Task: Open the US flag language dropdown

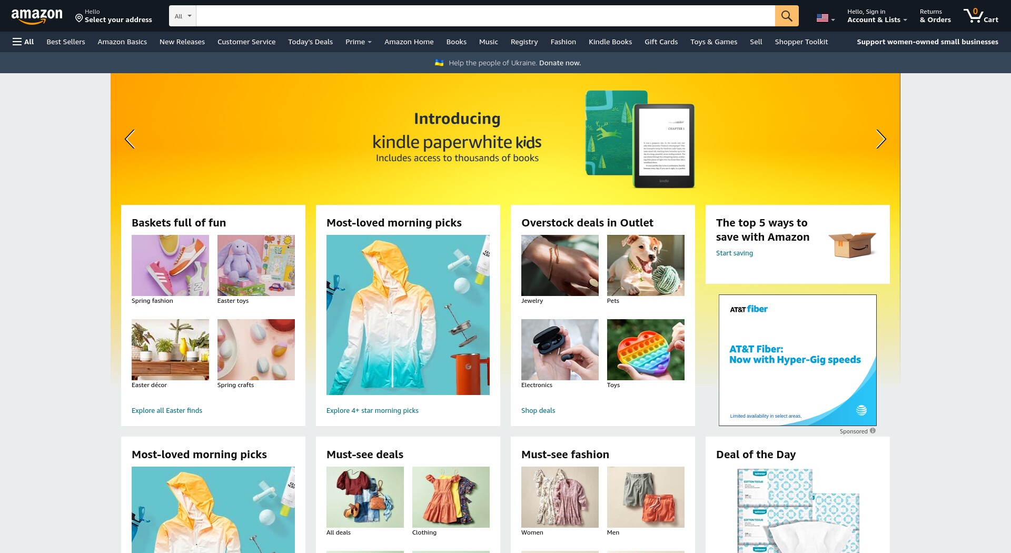Action: [825, 18]
